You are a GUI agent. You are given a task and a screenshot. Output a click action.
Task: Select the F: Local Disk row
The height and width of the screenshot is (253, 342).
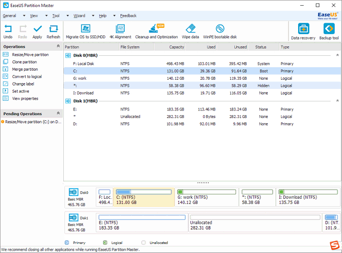(x=202, y=64)
